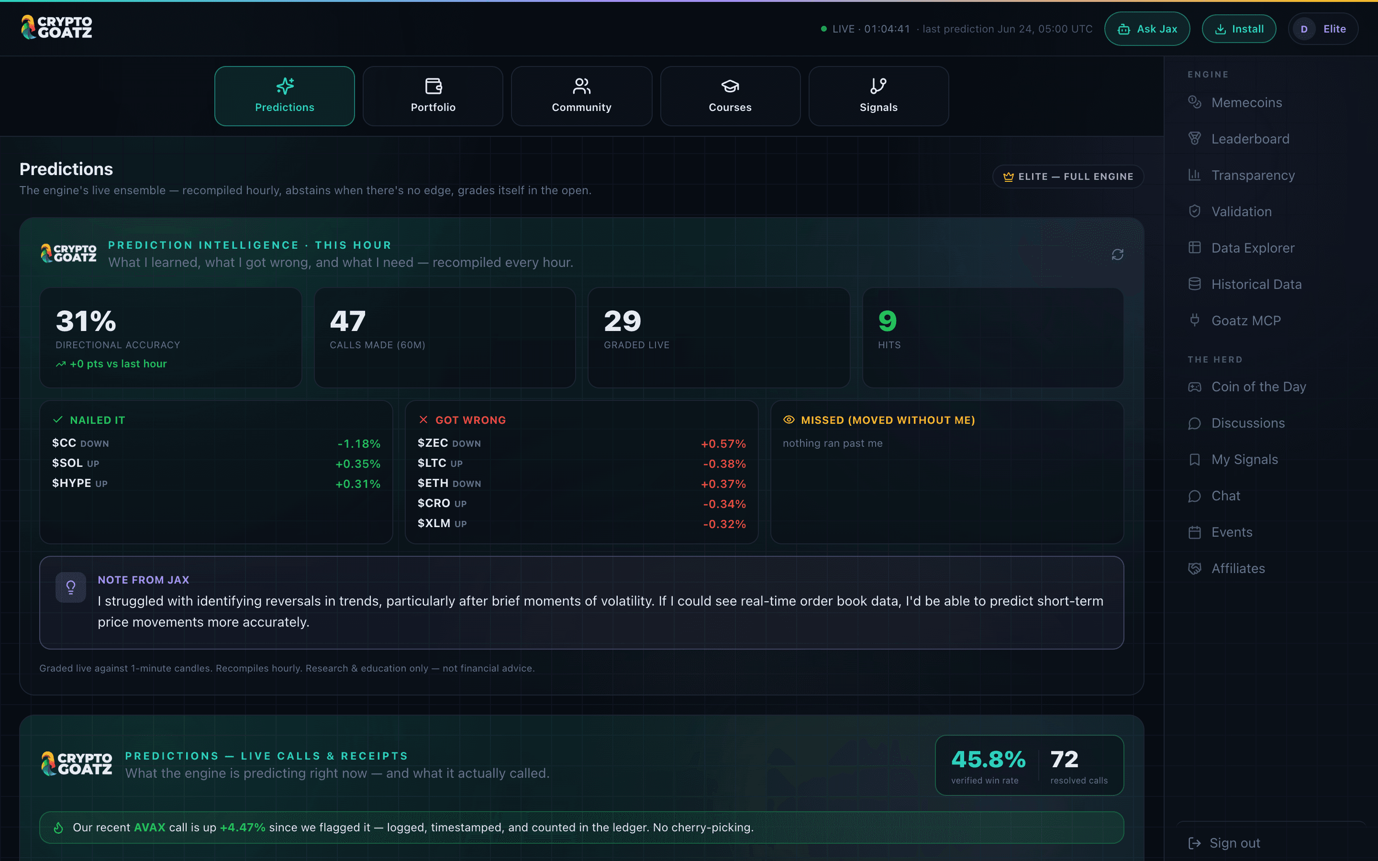
Task: Click the flame icon in AVAX banner
Action: 58,828
